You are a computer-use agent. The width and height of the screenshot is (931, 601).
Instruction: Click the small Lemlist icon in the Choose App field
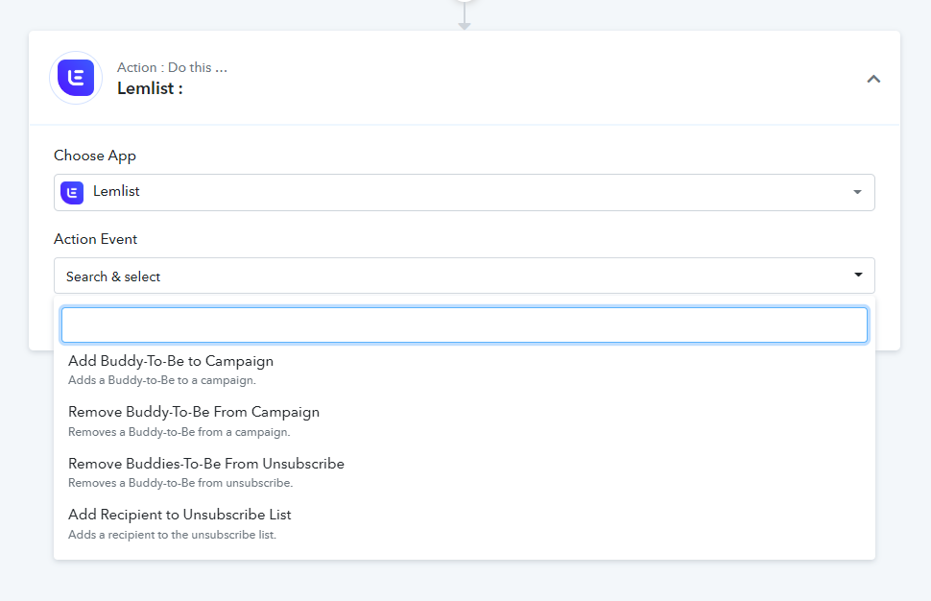click(x=72, y=192)
